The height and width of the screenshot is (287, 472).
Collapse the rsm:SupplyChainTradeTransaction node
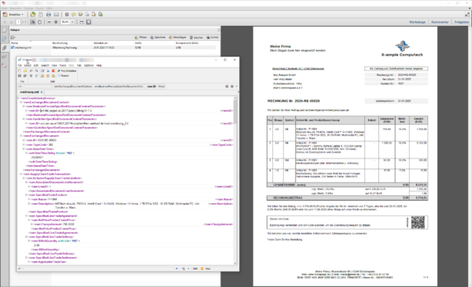click(x=21, y=174)
